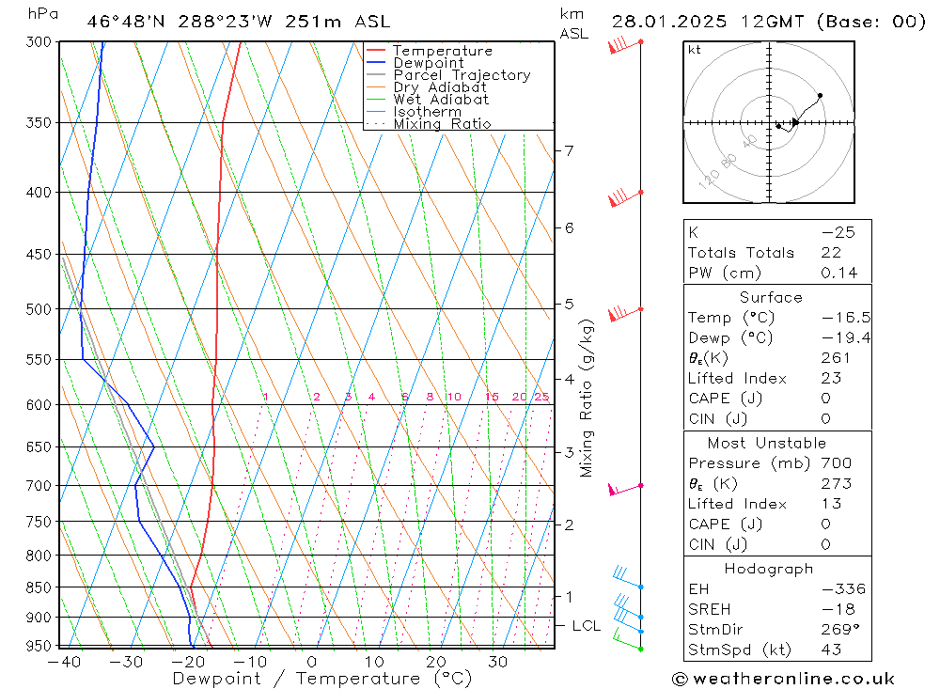Click the surface Dewp value -19.4
This screenshot has width=940, height=689.
click(x=846, y=337)
